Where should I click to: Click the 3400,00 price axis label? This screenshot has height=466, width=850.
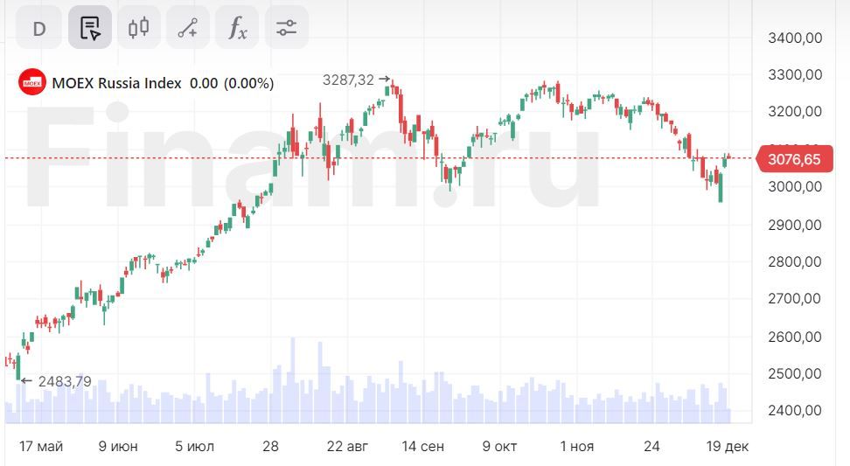(794, 38)
